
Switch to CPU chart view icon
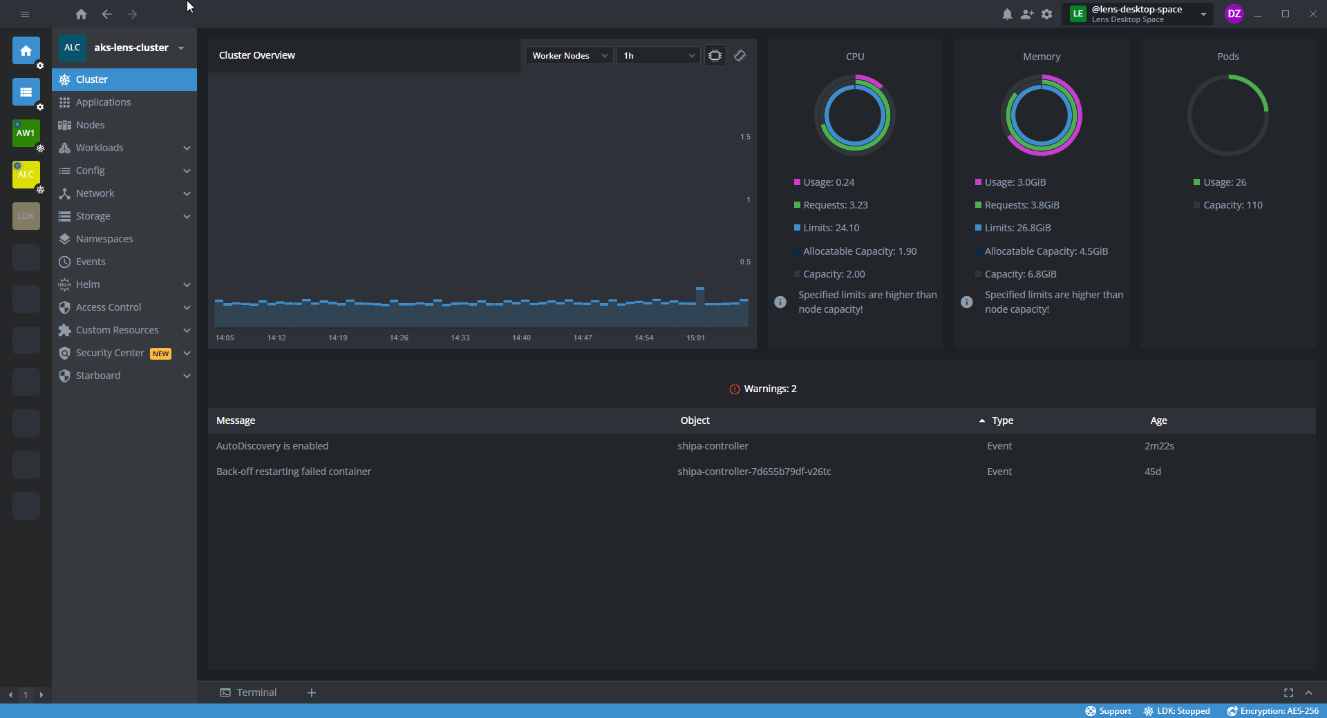point(715,56)
